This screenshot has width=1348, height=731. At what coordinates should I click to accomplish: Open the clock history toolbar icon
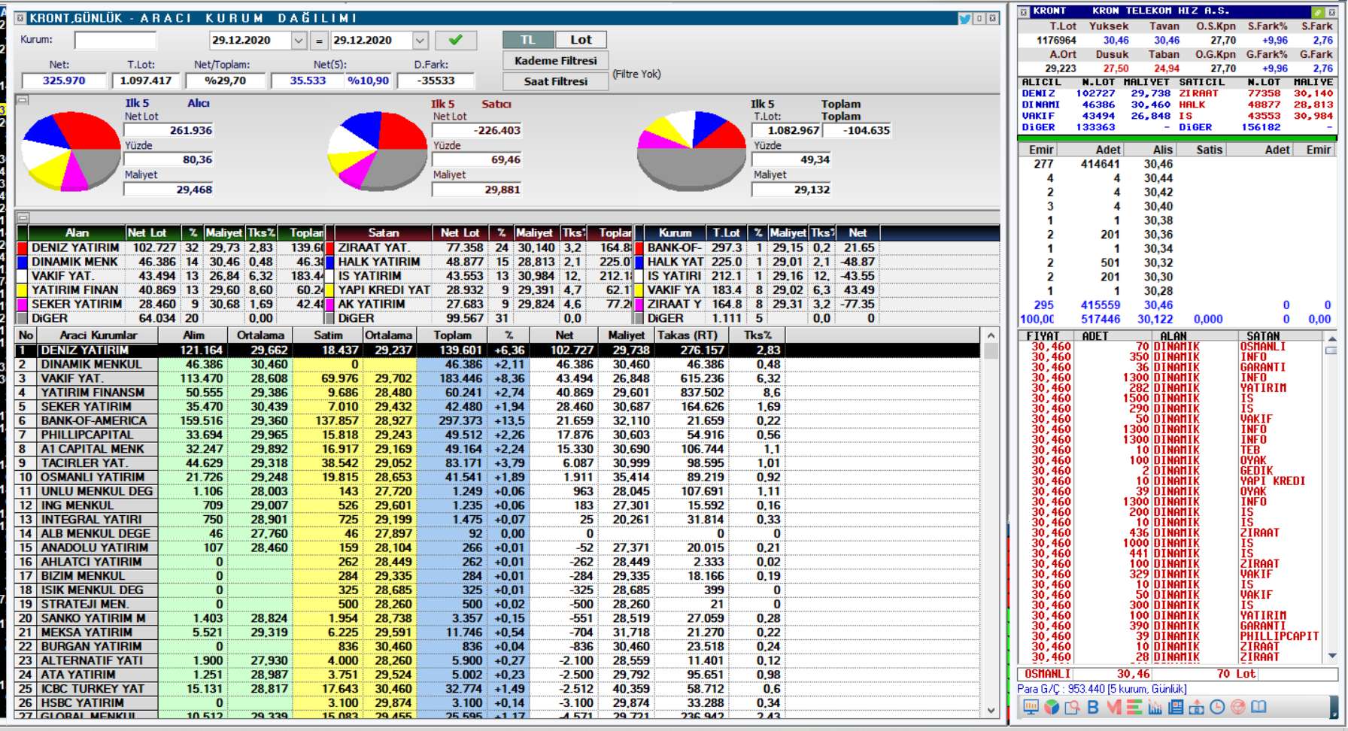point(1217,707)
